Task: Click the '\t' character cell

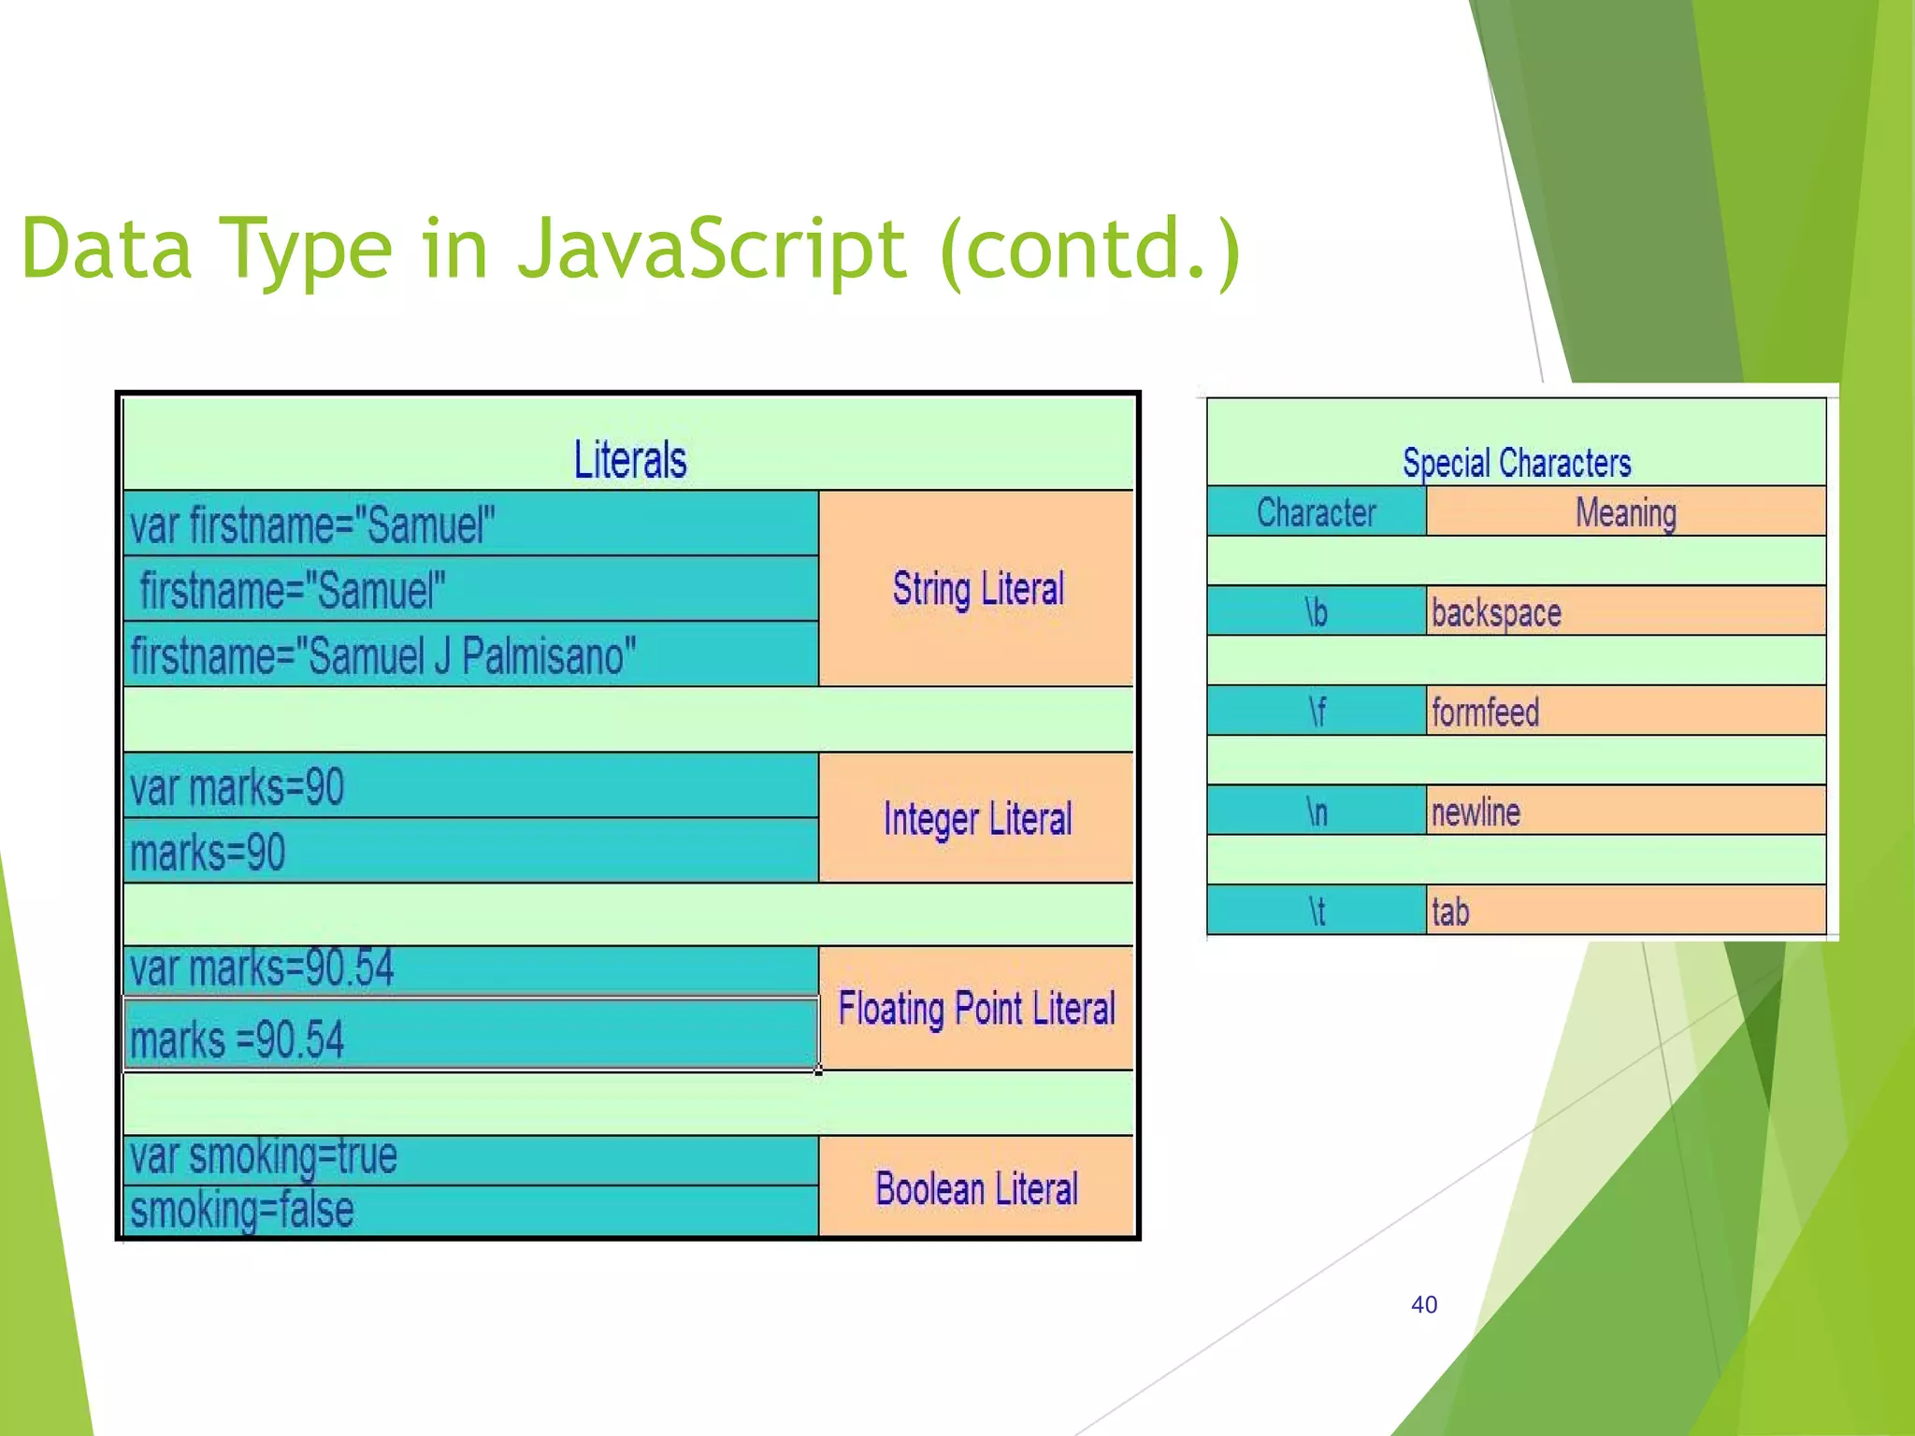Action: 1317,910
